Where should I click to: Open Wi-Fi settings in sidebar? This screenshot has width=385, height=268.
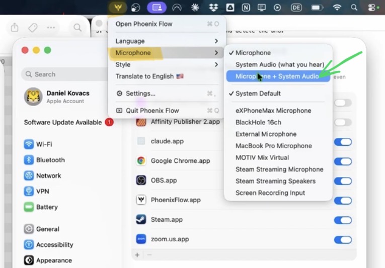(x=38, y=144)
